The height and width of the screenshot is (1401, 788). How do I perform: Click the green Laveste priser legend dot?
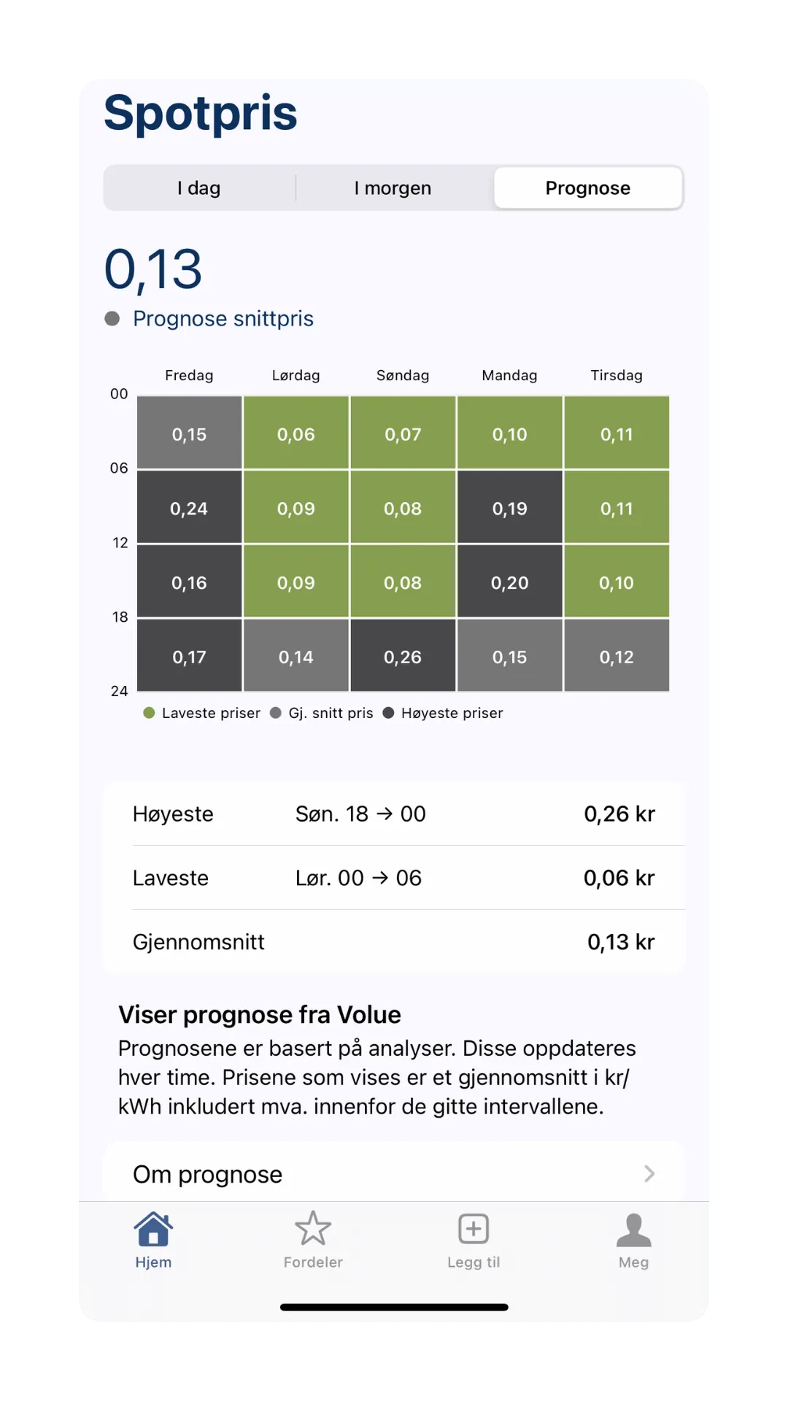(150, 713)
